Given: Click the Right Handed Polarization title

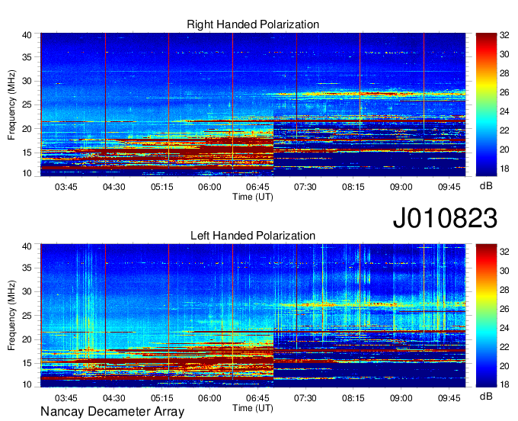Looking at the screenshot, I should pyautogui.click(x=253, y=24).
